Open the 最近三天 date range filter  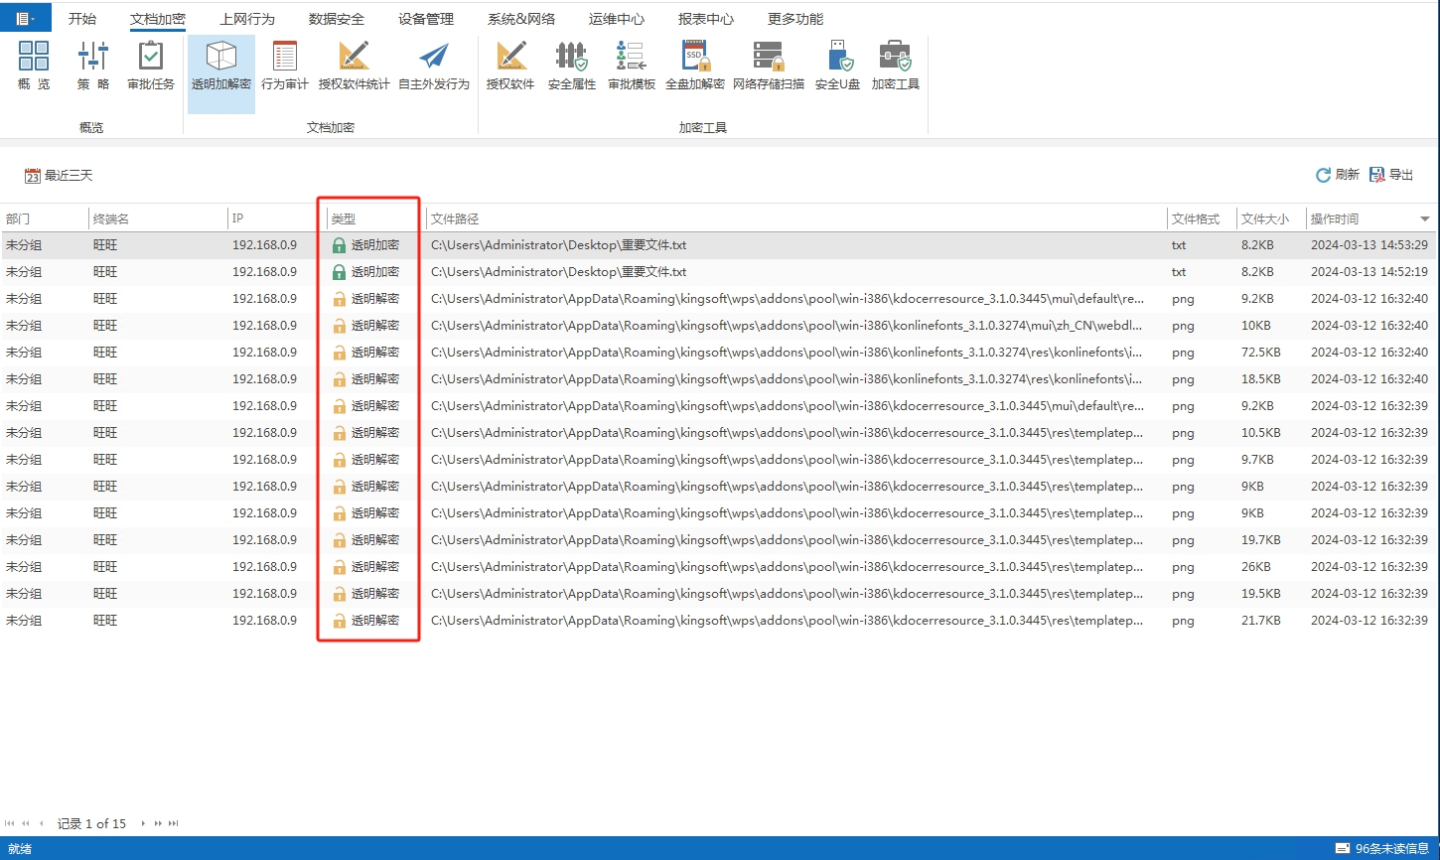[59, 176]
